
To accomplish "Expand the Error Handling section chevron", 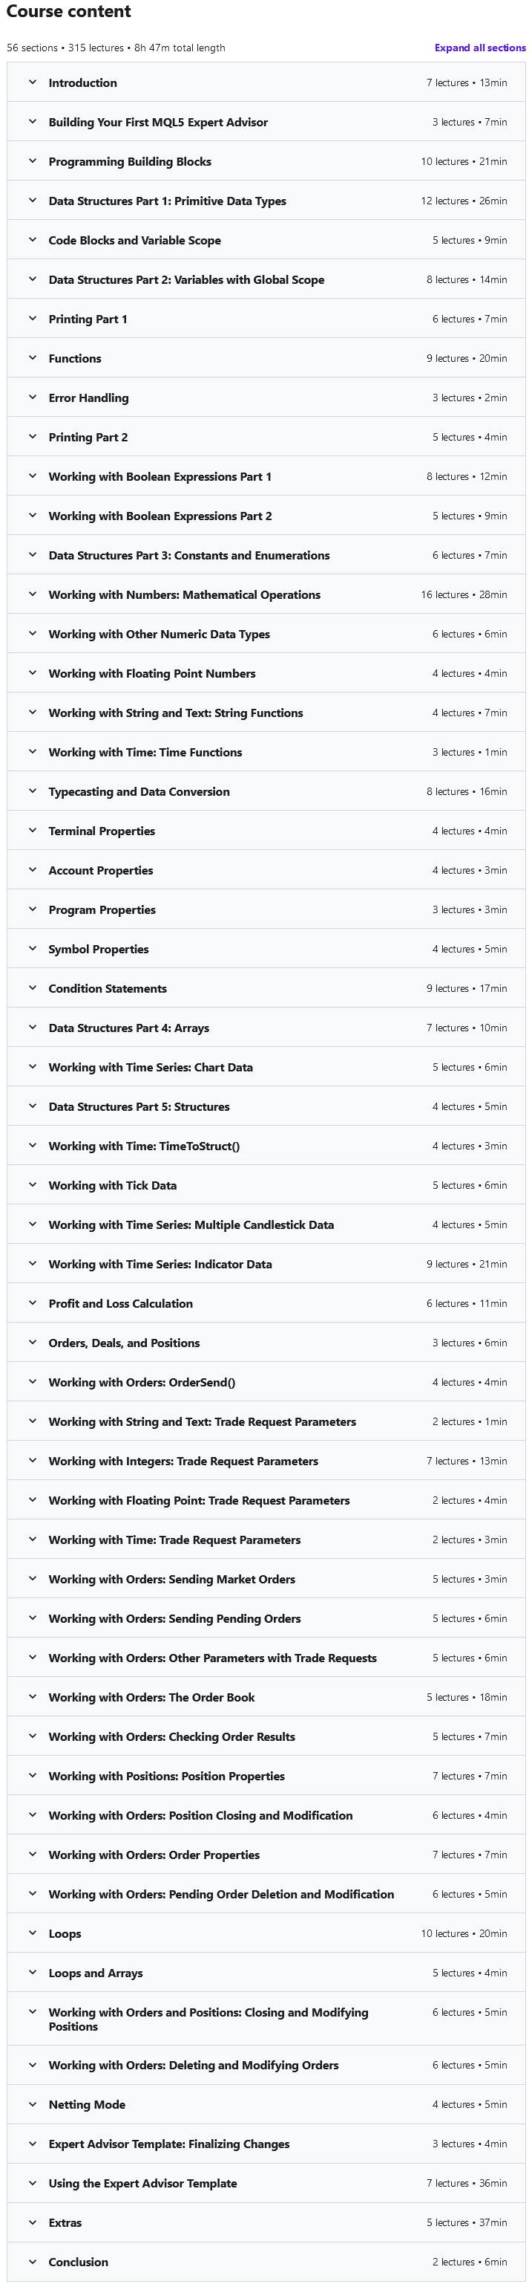I will tap(33, 398).
